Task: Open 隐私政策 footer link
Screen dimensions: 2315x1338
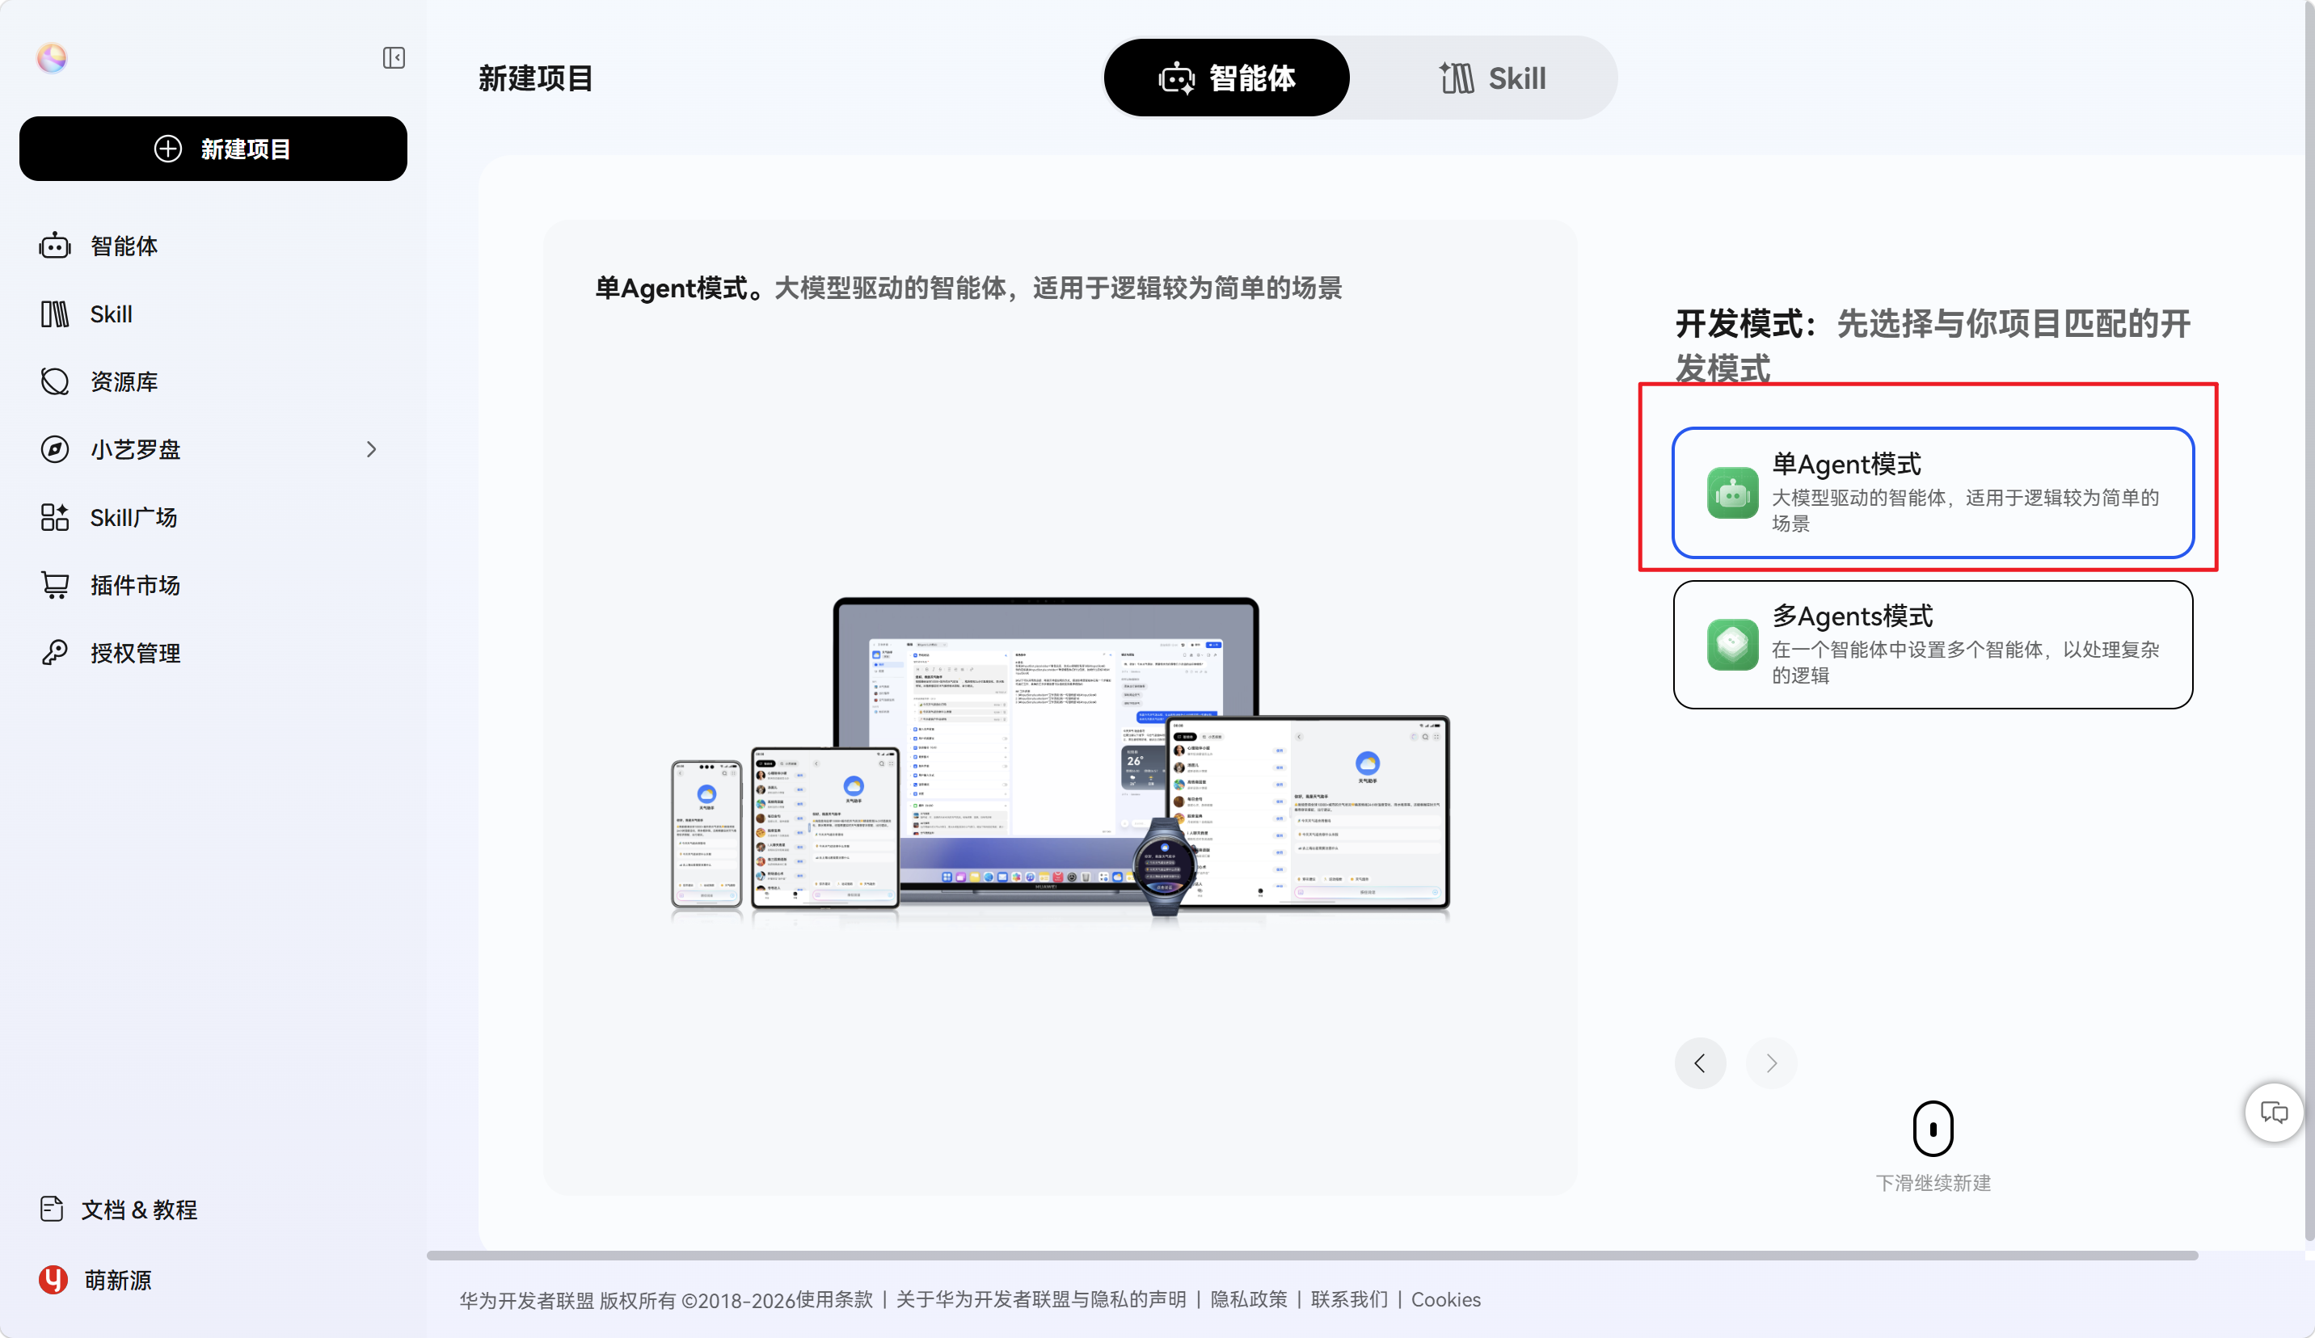Action: (1249, 1299)
